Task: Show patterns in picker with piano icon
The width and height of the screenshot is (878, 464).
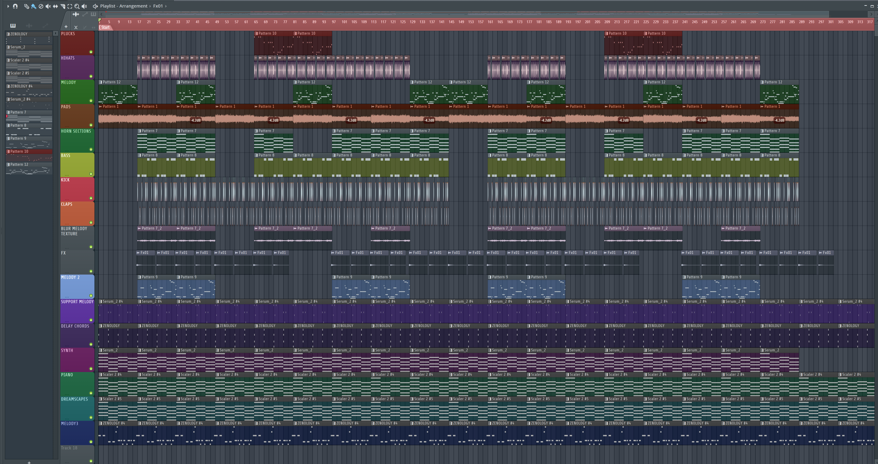Action: pos(13,26)
